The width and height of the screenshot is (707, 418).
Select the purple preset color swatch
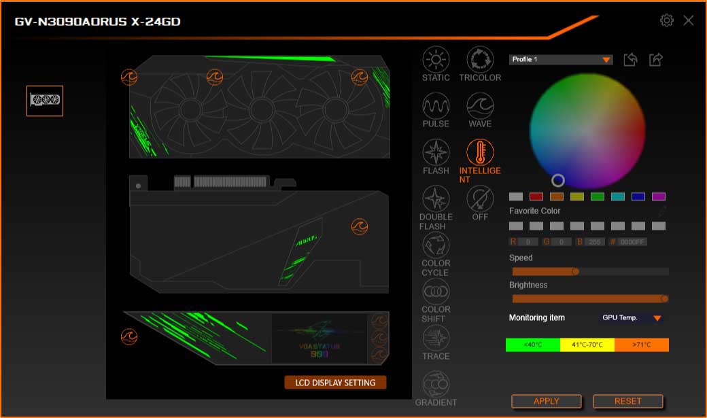[x=659, y=196]
